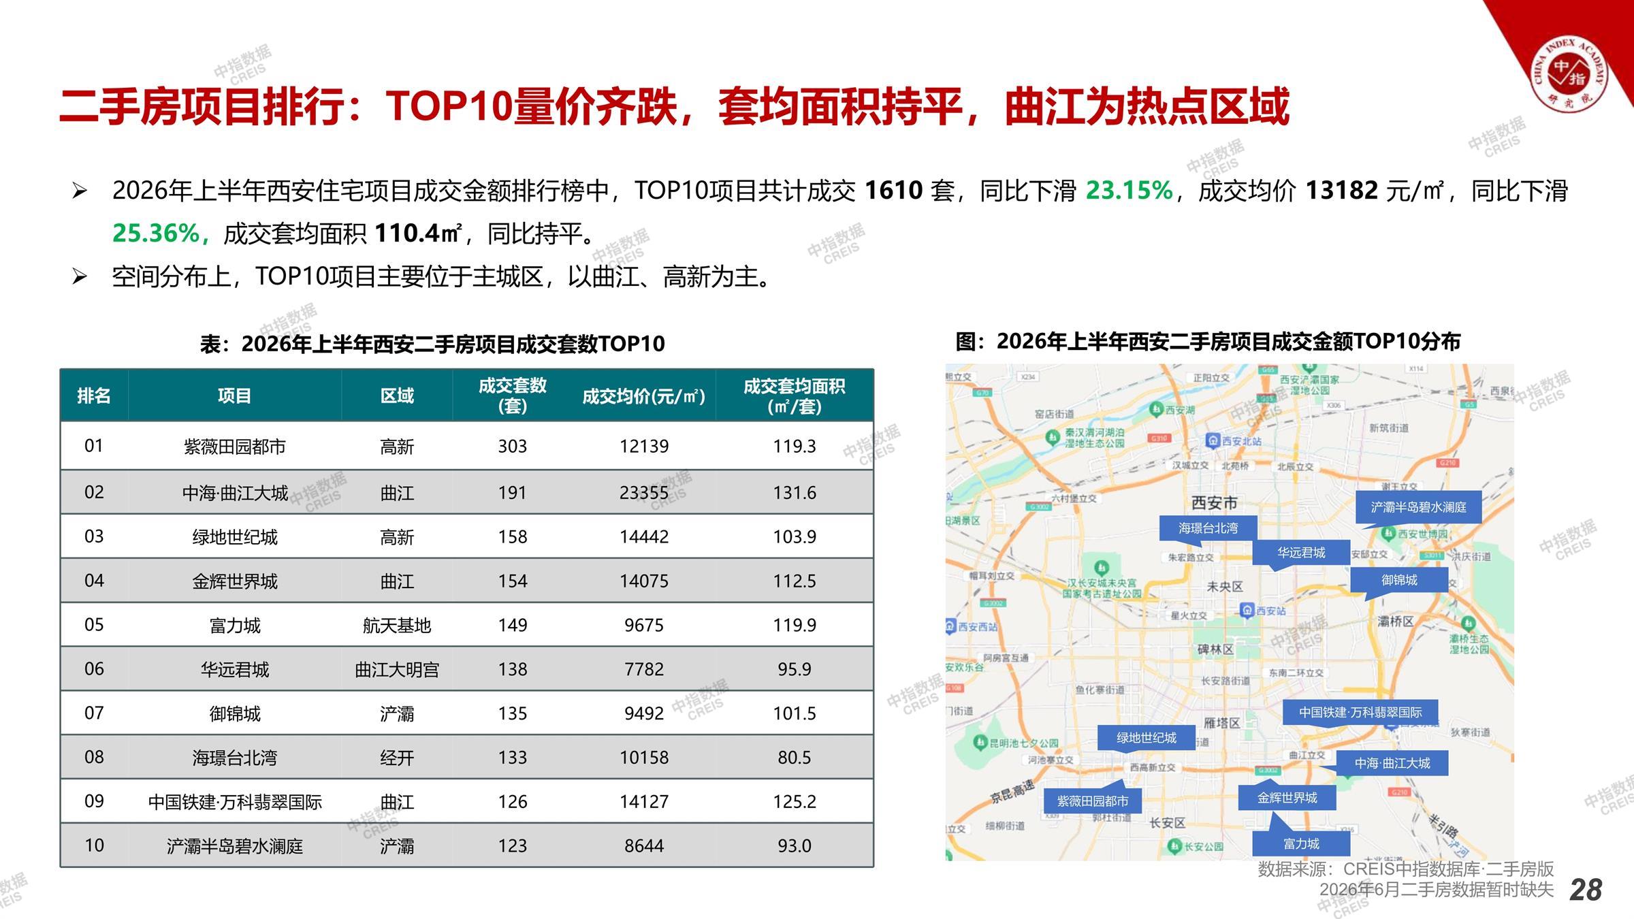The image size is (1634, 919).
Task: Click the 成交套数(套) column header
Action: coord(513,396)
